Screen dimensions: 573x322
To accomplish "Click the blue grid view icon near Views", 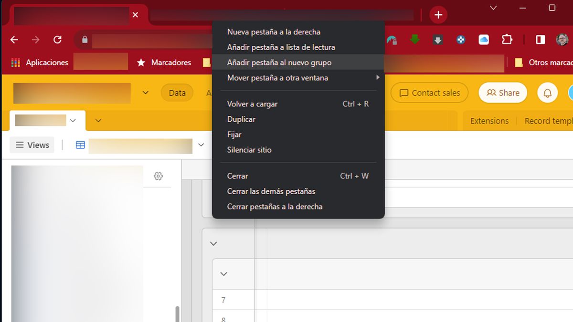I will tap(79, 145).
